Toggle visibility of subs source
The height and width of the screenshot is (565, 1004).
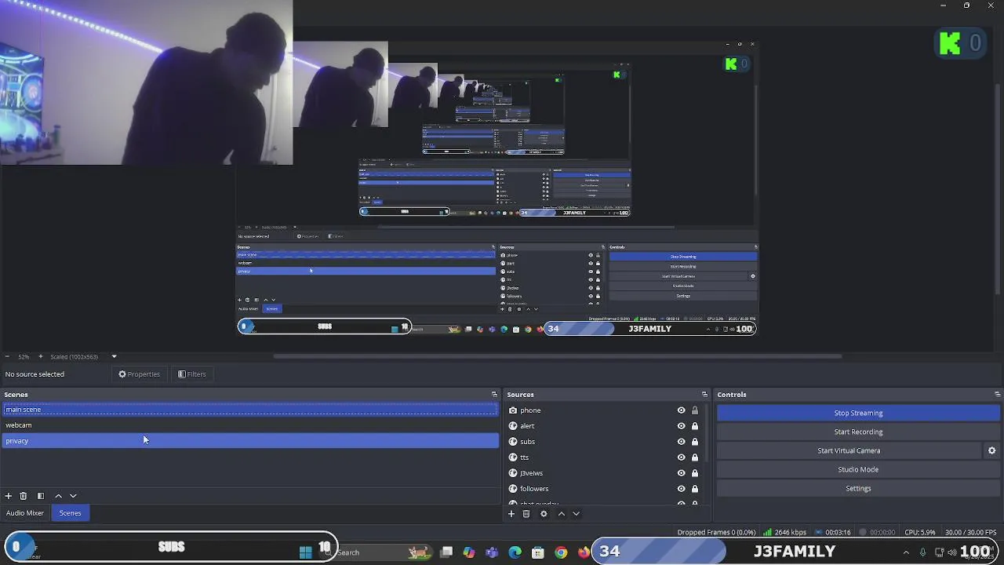[x=681, y=442]
